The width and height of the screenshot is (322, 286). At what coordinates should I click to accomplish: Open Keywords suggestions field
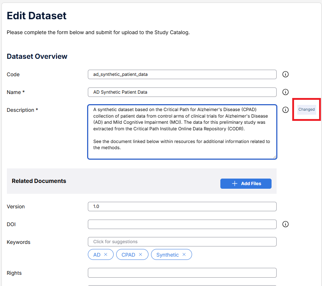tap(182, 242)
